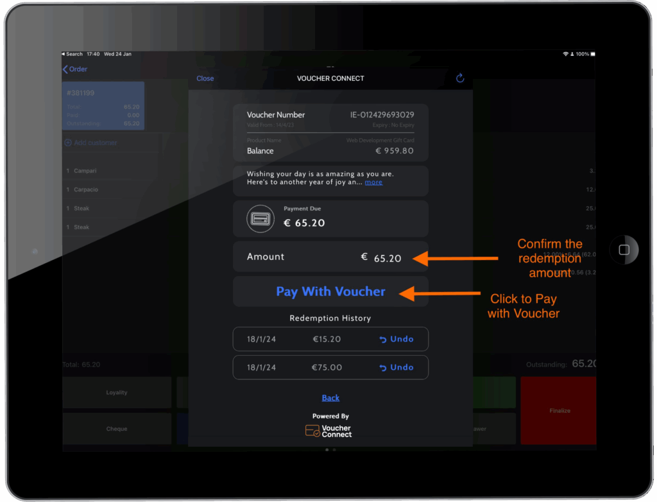Tap the Wi-Fi icon in status bar
This screenshot has width=657, height=502.
[x=565, y=54]
